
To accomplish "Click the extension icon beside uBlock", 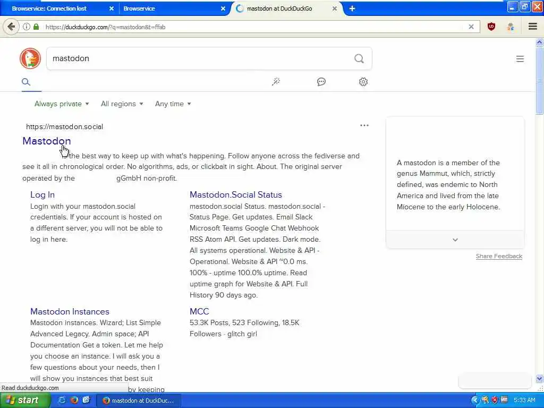I will click(511, 27).
